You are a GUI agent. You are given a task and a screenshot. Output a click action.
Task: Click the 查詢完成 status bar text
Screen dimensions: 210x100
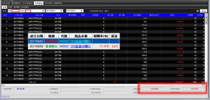pyautogui.click(x=6, y=96)
